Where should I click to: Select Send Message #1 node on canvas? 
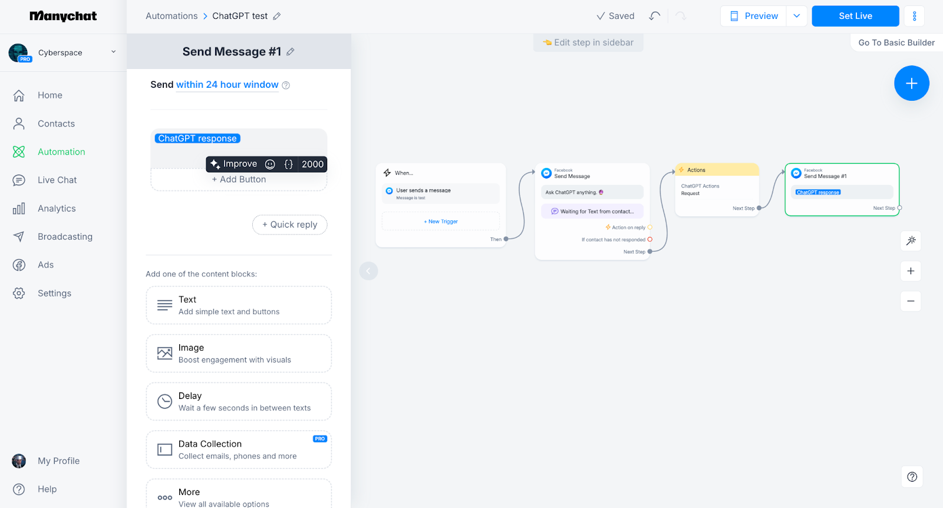(842, 190)
